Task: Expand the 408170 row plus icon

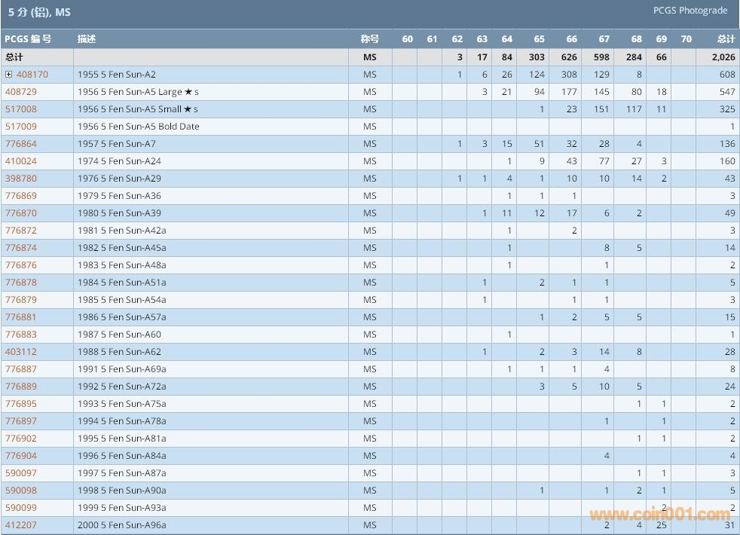Action: (9, 75)
